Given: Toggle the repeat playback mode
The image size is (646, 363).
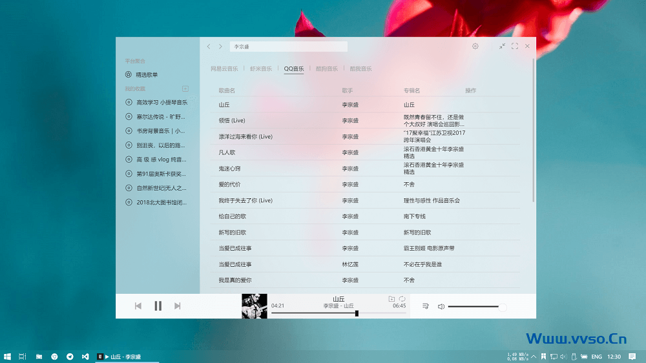Looking at the screenshot, I should 402,299.
